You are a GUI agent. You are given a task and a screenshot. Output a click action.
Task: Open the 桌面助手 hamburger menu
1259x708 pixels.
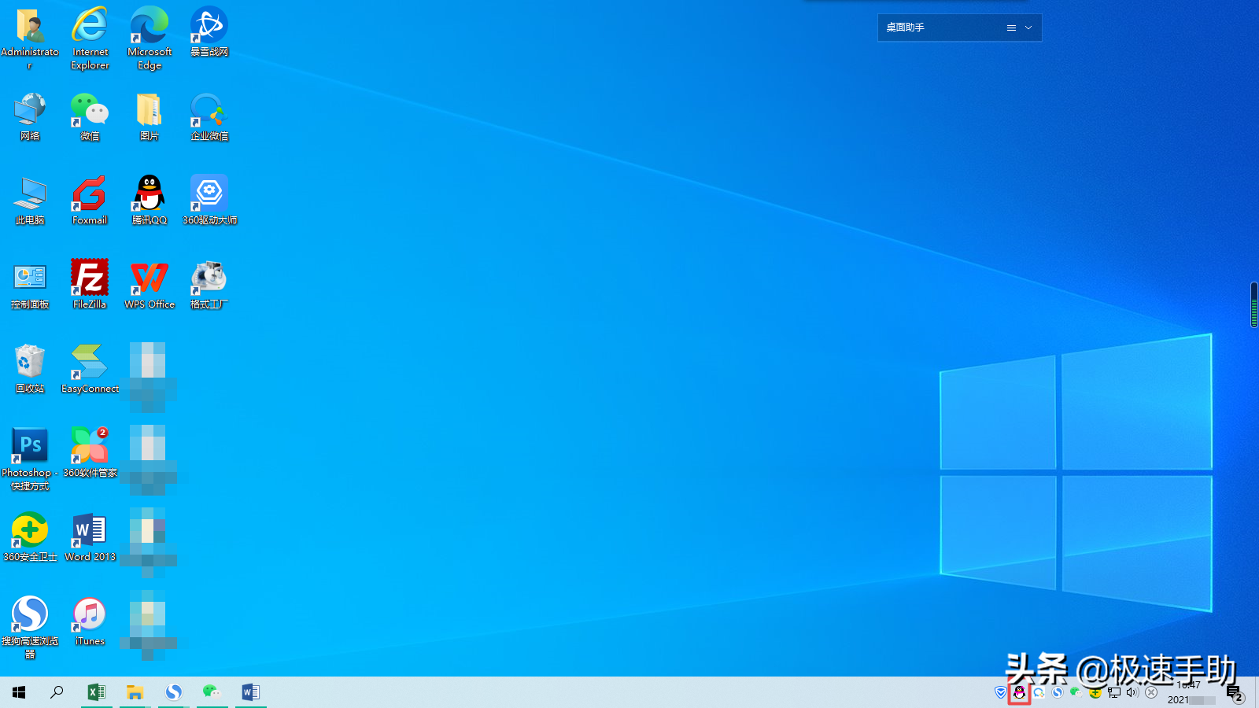pyautogui.click(x=1011, y=28)
